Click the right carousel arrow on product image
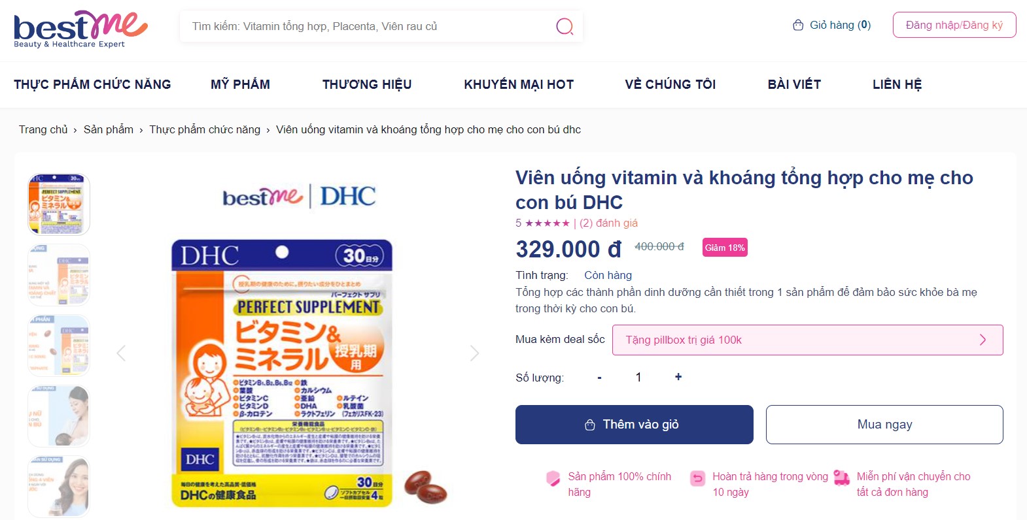 click(x=474, y=353)
